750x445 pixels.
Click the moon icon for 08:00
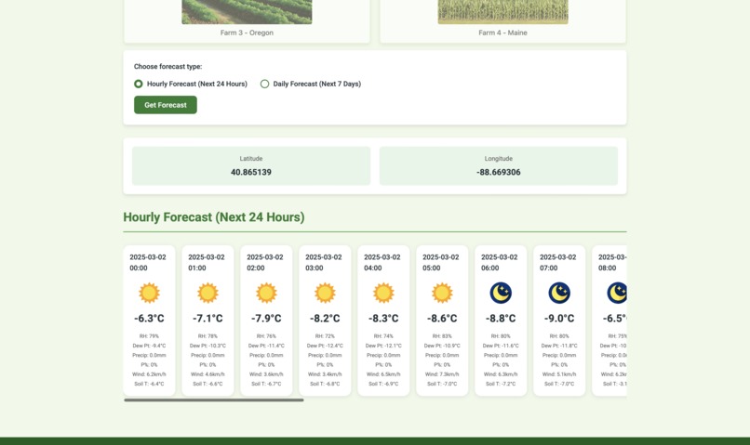[x=617, y=293]
